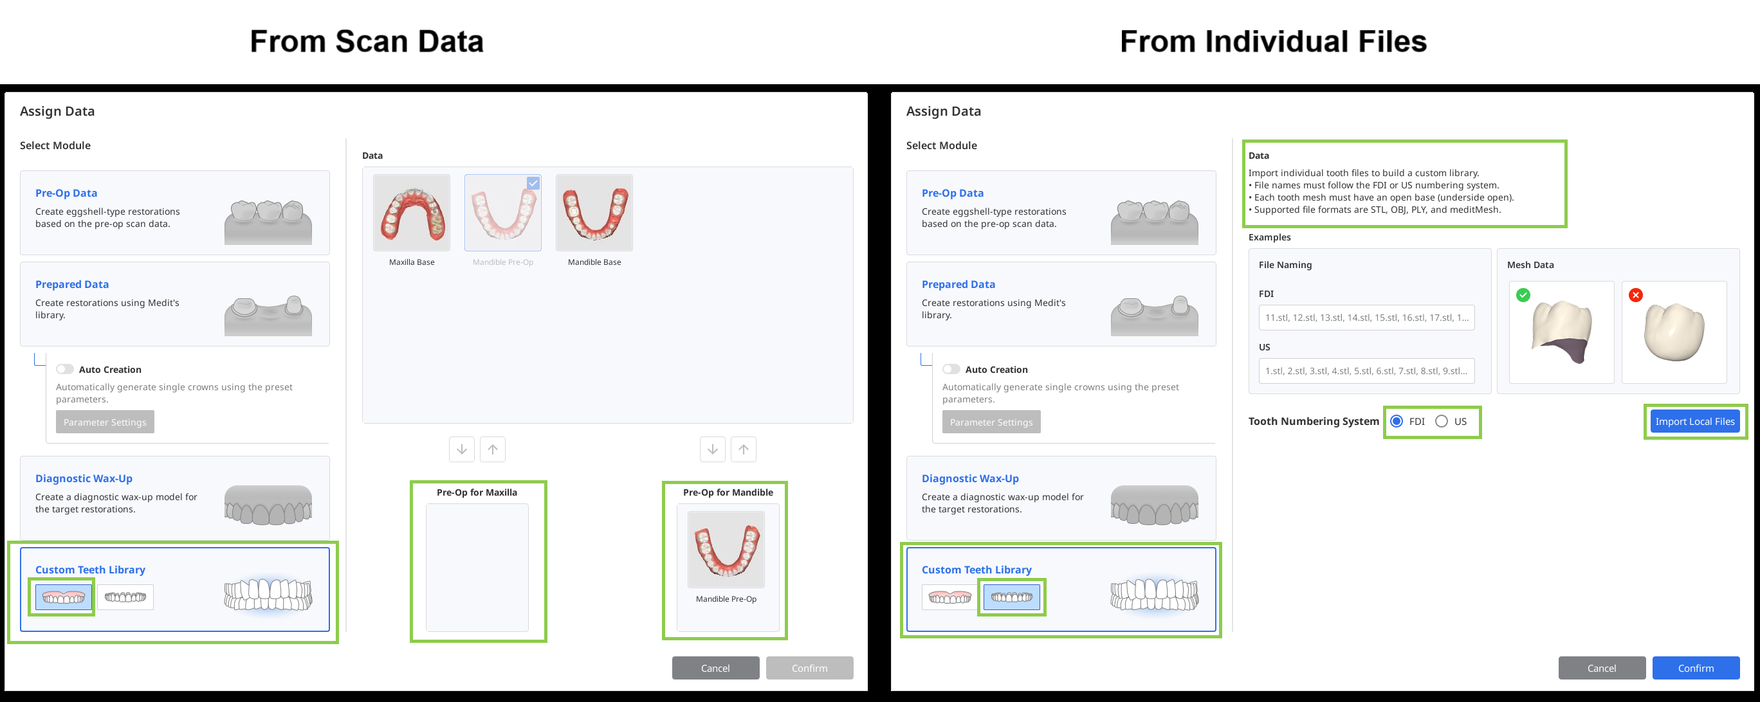Select FDI tooth numbering radio button
Image resolution: width=1760 pixels, height=702 pixels.
tap(1397, 421)
